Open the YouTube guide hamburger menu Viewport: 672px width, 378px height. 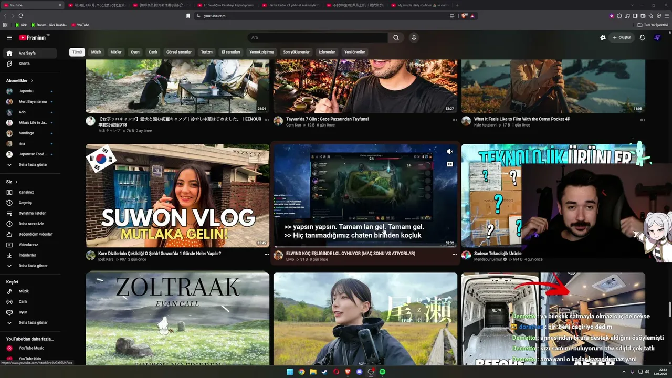tap(9, 38)
